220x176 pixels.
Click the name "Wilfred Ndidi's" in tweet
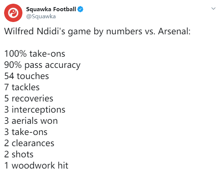pos(35,31)
